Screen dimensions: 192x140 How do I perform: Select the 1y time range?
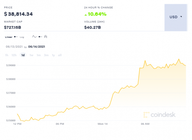tap(53, 55)
